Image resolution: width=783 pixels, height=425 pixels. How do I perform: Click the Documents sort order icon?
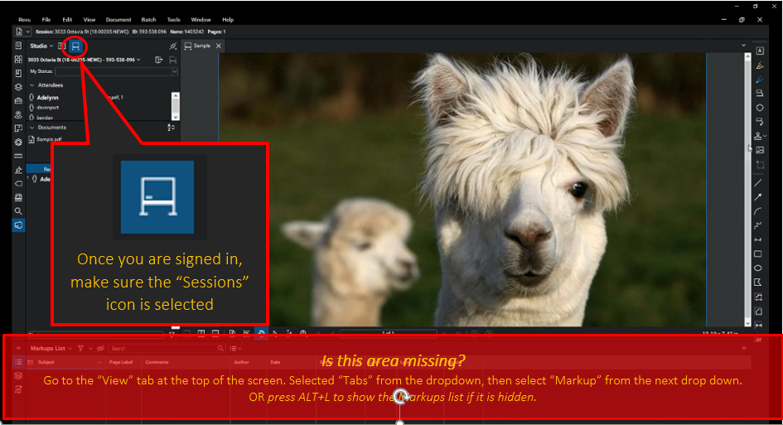point(171,128)
